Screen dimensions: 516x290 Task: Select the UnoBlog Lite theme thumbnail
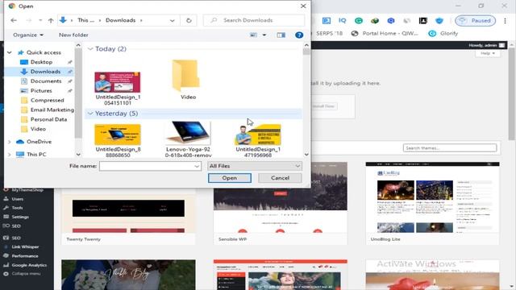pos(432,197)
